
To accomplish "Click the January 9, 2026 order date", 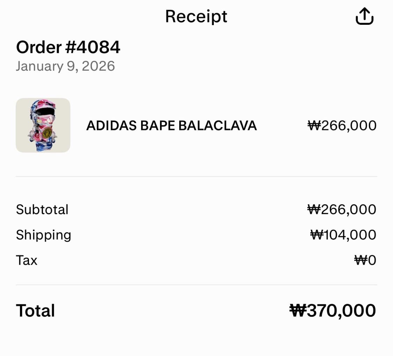I will pyautogui.click(x=65, y=66).
